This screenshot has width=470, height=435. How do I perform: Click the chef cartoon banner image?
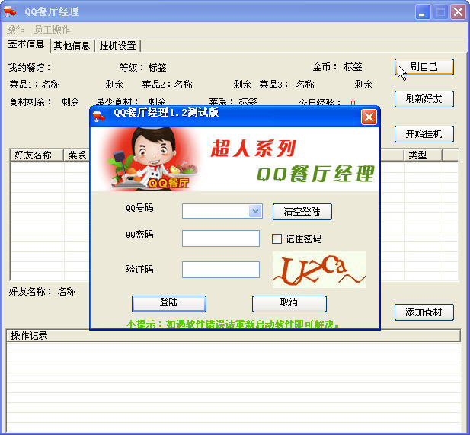pyautogui.click(x=150, y=159)
